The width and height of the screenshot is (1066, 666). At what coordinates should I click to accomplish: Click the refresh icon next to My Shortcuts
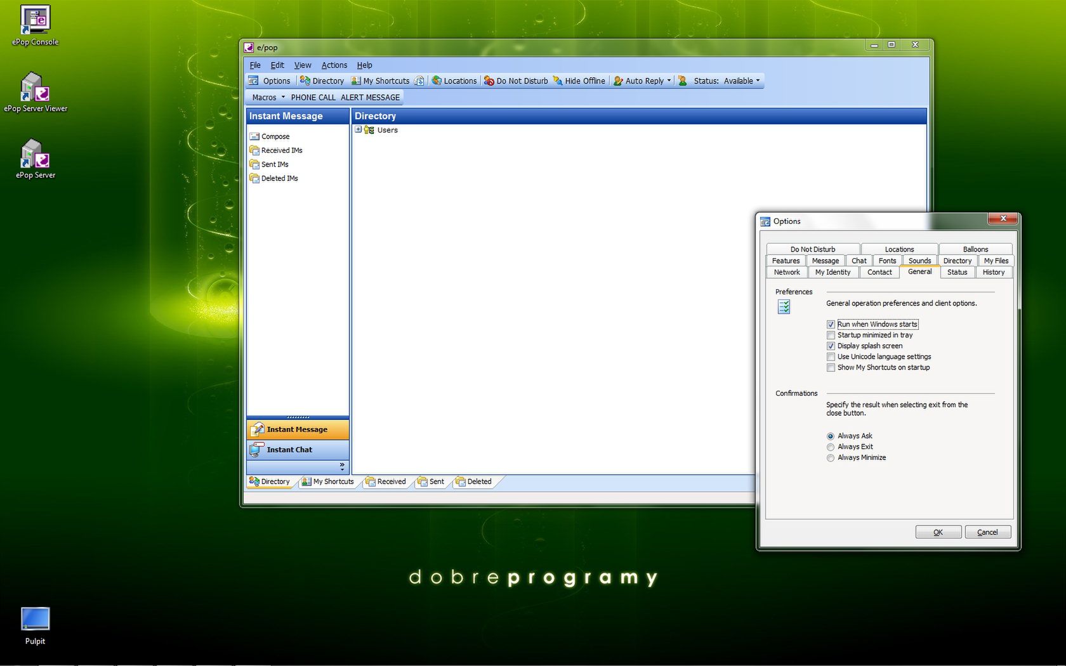(419, 81)
